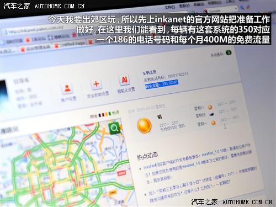Click the large sunny weather icon
276x207 pixels.
tap(145, 126)
